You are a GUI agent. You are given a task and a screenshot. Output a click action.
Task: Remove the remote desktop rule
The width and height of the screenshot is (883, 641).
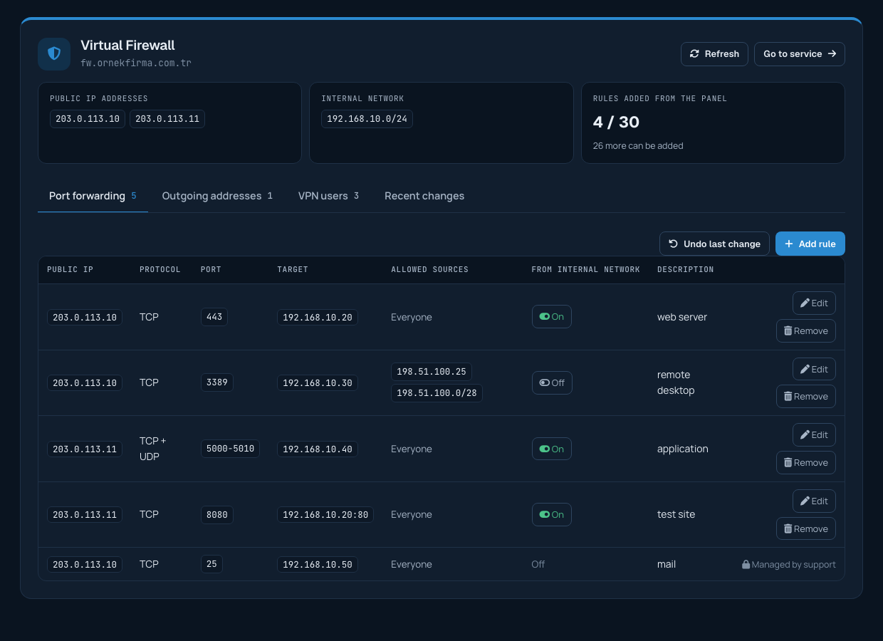pyautogui.click(x=806, y=397)
